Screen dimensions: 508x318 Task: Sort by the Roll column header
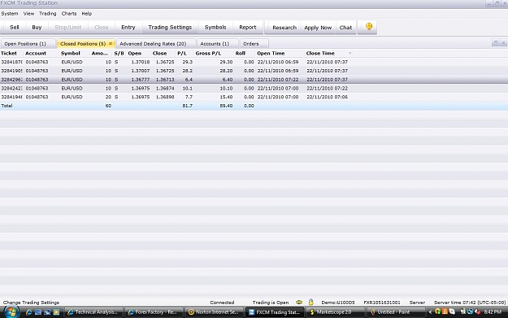pyautogui.click(x=240, y=53)
